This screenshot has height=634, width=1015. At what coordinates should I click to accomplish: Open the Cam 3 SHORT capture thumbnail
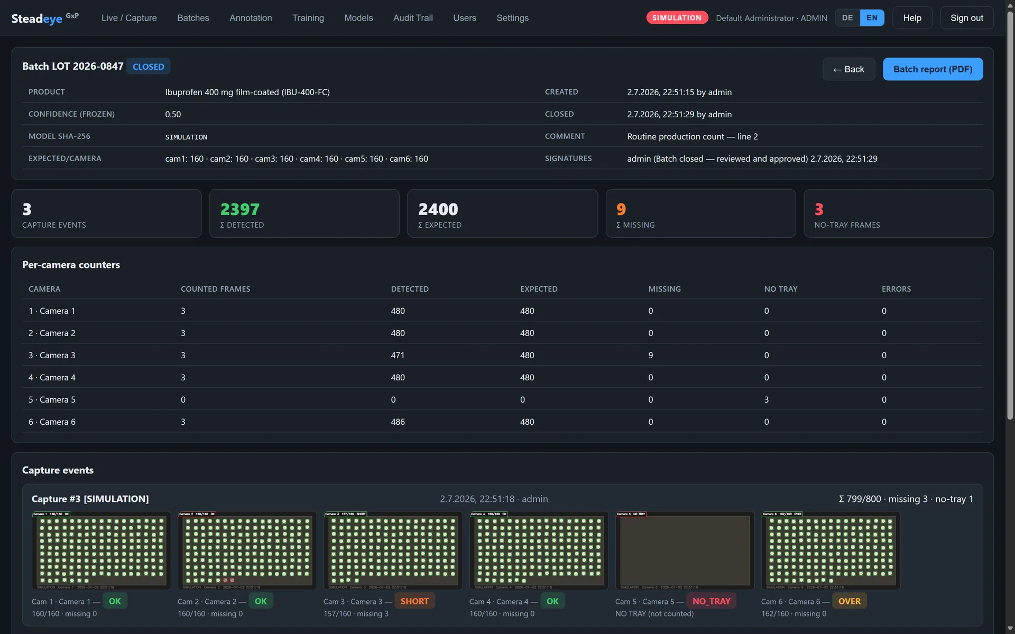393,551
